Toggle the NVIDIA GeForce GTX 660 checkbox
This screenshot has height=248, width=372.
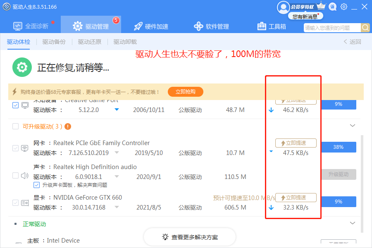[x=15, y=203]
